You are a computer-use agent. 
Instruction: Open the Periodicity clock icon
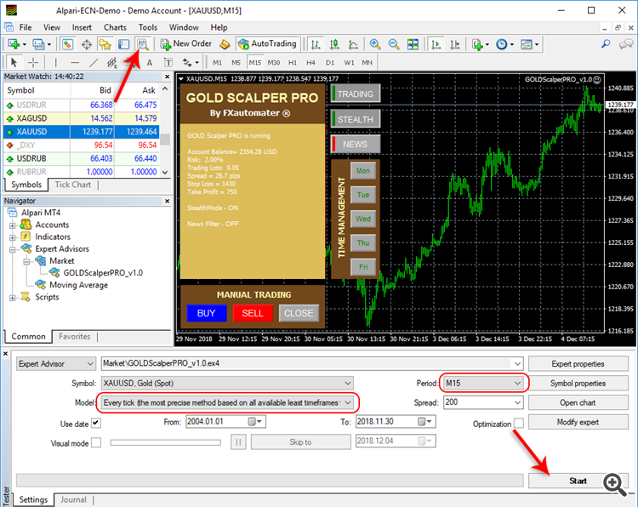(x=502, y=44)
